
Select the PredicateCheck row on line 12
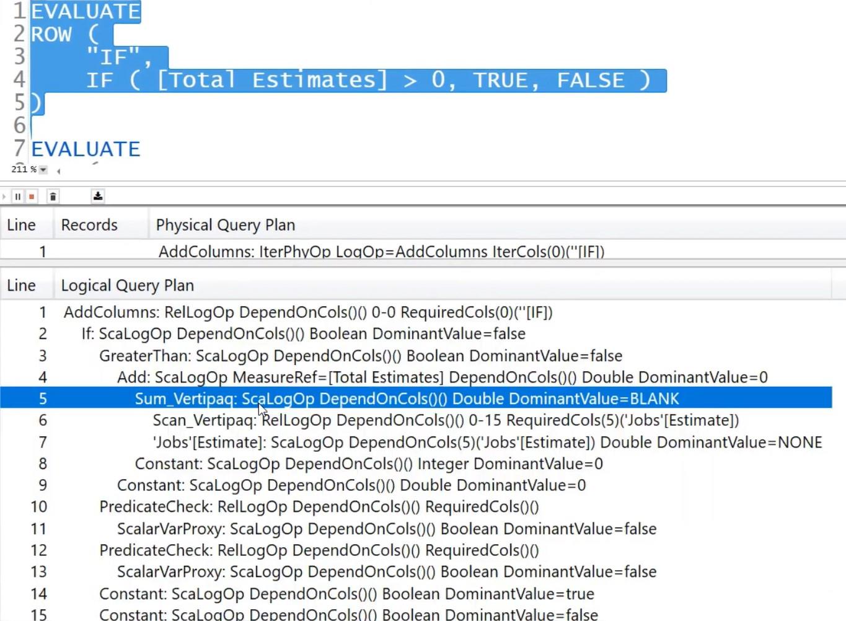(x=416, y=550)
